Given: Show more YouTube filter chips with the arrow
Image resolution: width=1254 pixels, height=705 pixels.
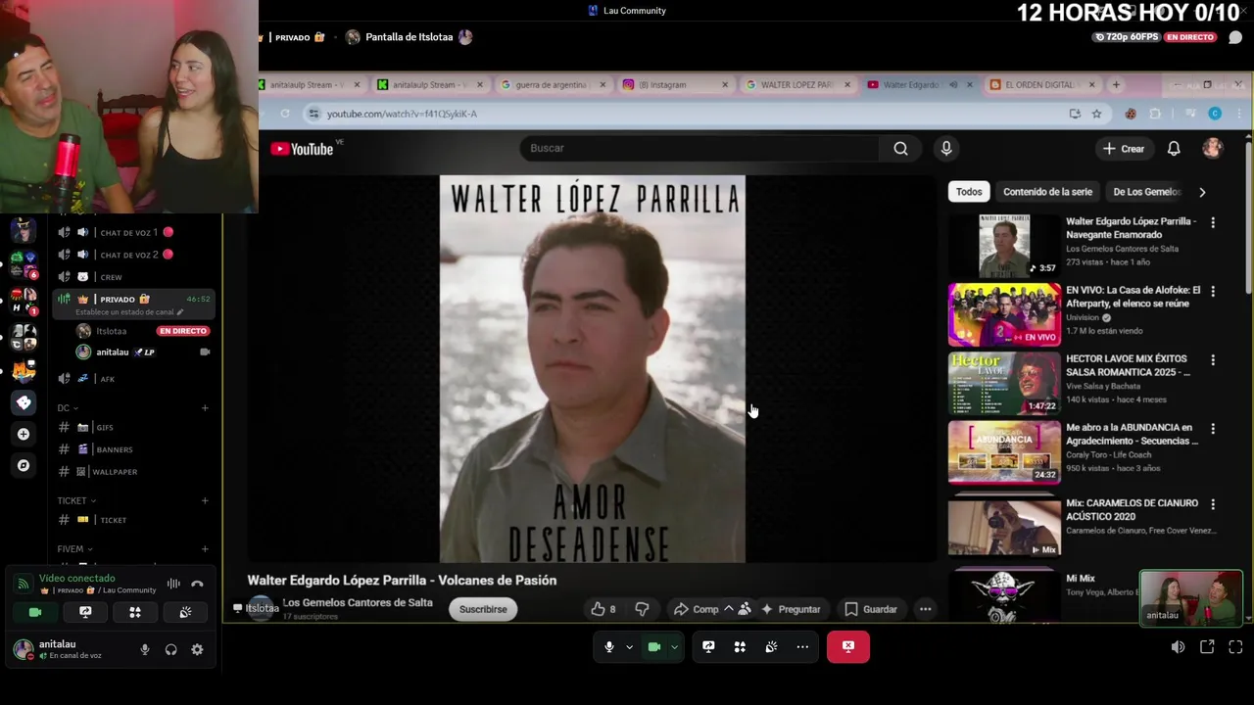Looking at the screenshot, I should [x=1202, y=192].
